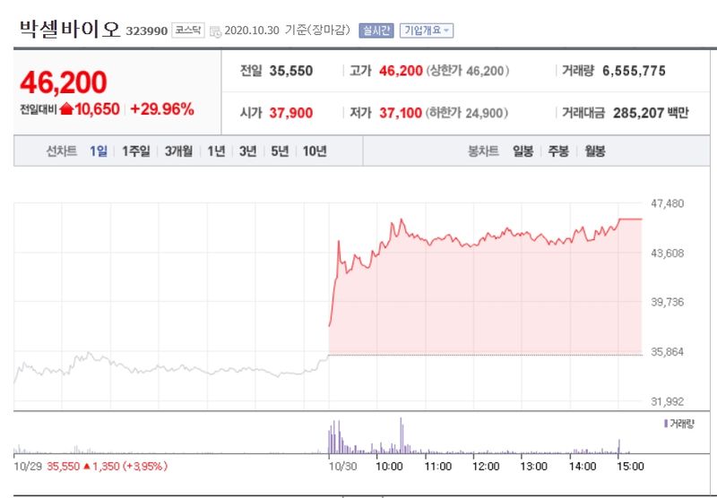Show the 3개월 line chart
717x498 pixels.
pos(178,151)
